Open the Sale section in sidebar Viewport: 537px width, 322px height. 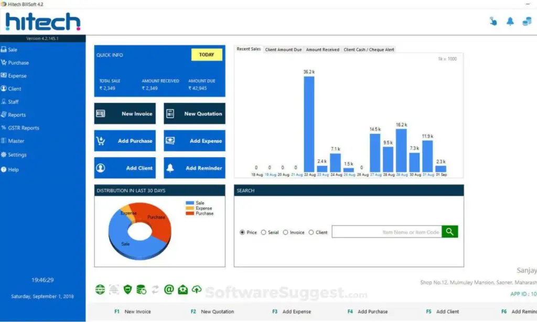tap(9, 50)
